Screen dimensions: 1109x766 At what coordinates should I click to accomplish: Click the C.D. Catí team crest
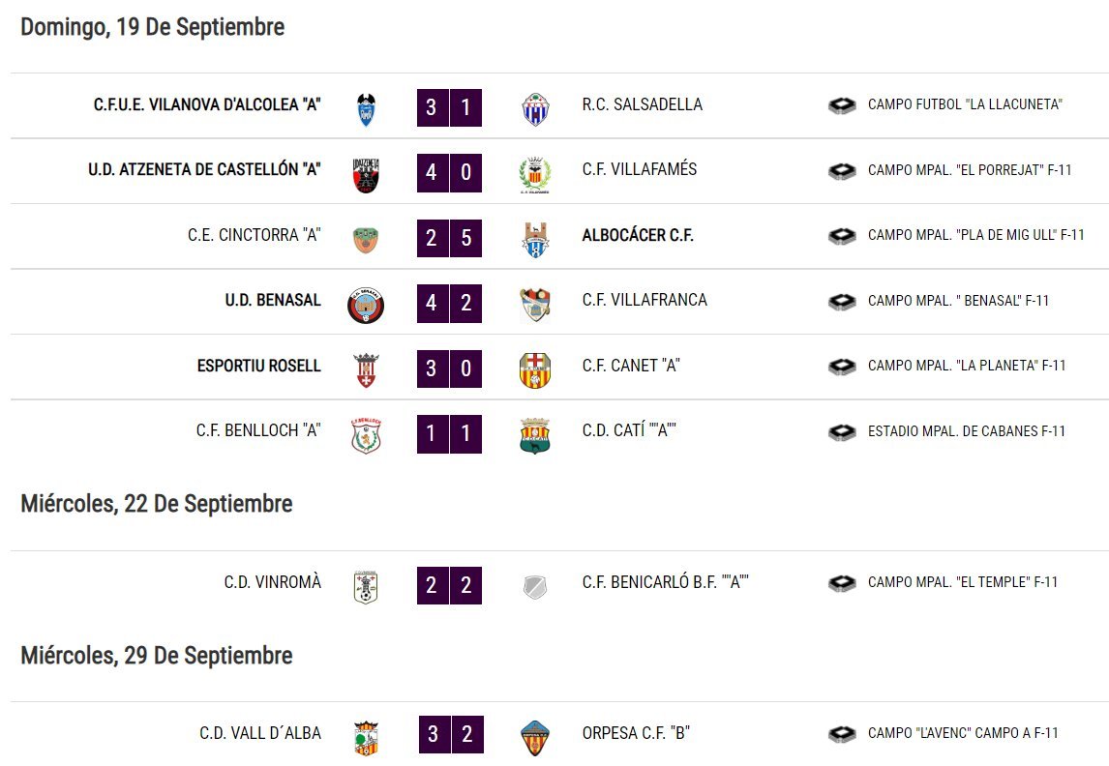[535, 435]
